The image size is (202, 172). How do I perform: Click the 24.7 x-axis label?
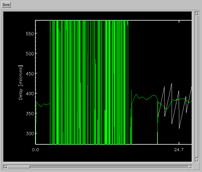coord(179,150)
